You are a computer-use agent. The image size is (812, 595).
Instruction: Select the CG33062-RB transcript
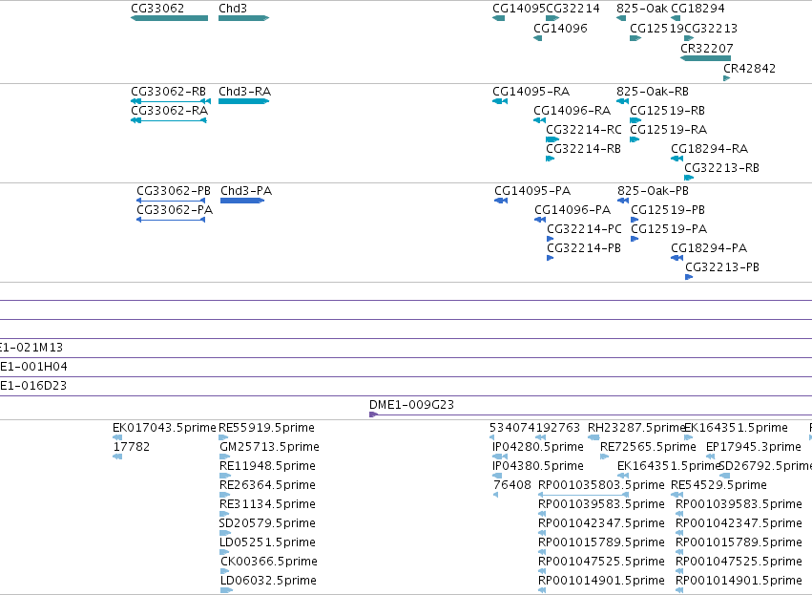point(171,101)
